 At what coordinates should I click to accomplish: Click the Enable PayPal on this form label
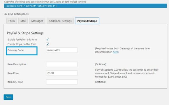point(22,40)
